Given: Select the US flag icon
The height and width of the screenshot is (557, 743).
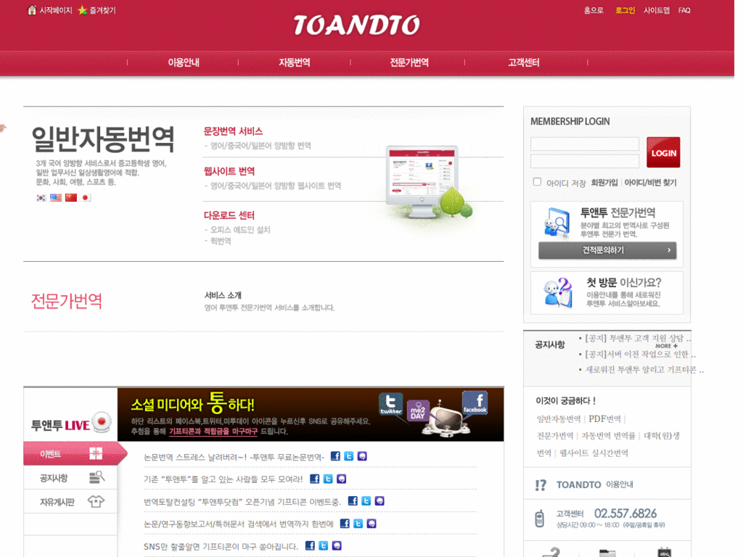Looking at the screenshot, I should coord(56,197).
